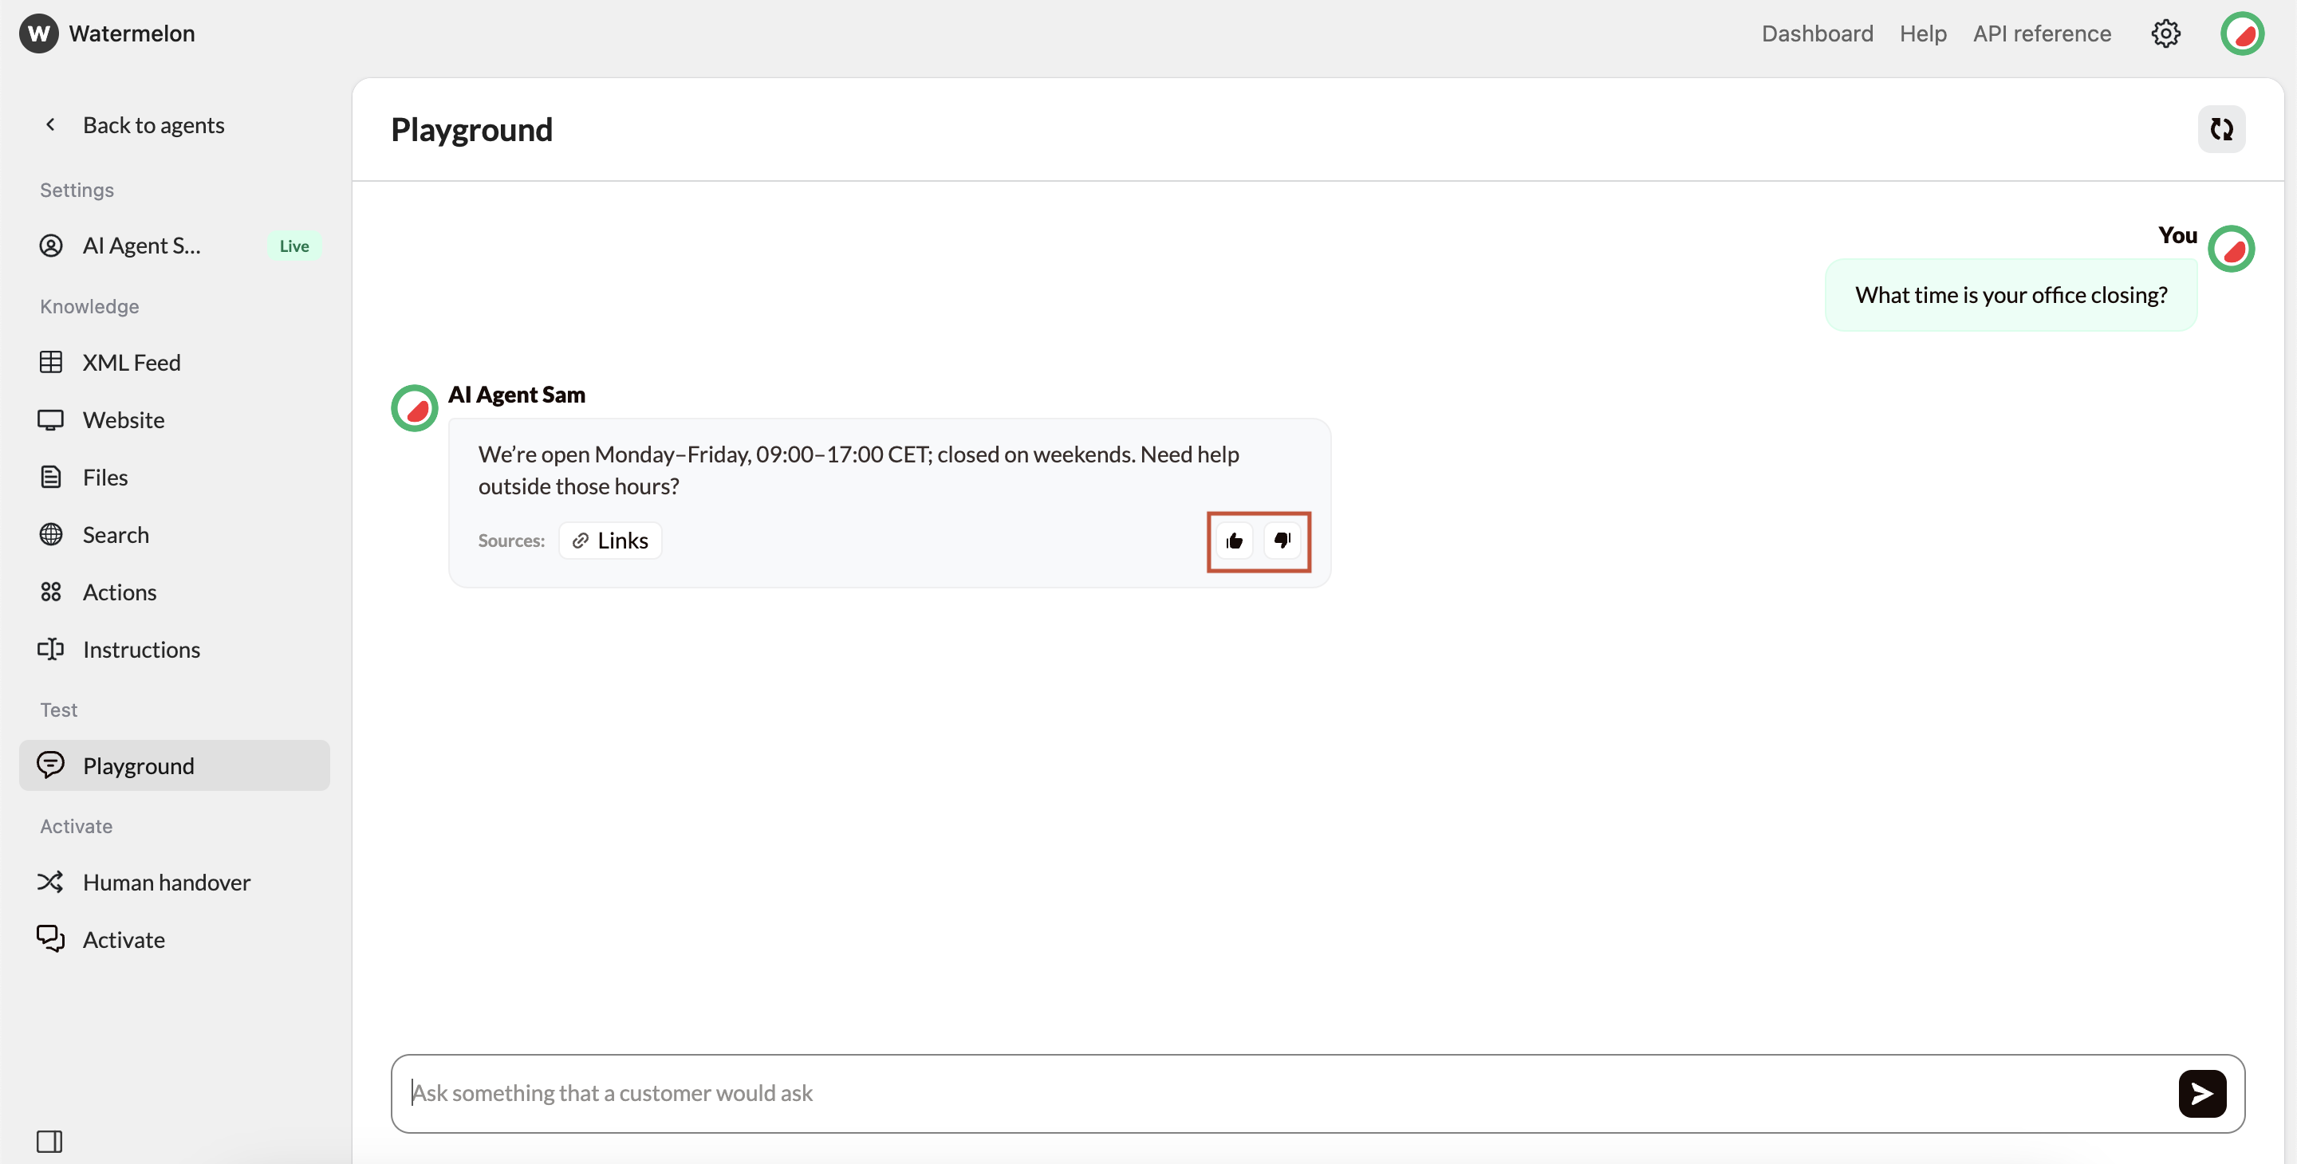Toggle the sidebar collapse panel icon
The height and width of the screenshot is (1164, 2297).
tap(49, 1141)
